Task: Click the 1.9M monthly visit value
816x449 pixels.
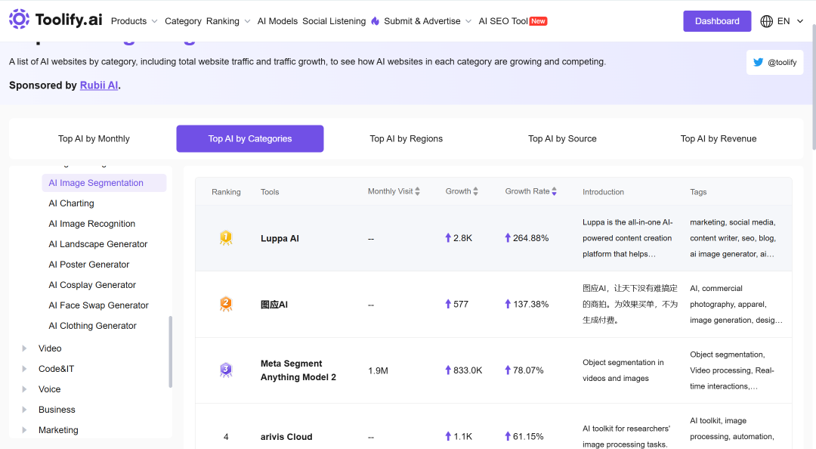Action: [379, 370]
